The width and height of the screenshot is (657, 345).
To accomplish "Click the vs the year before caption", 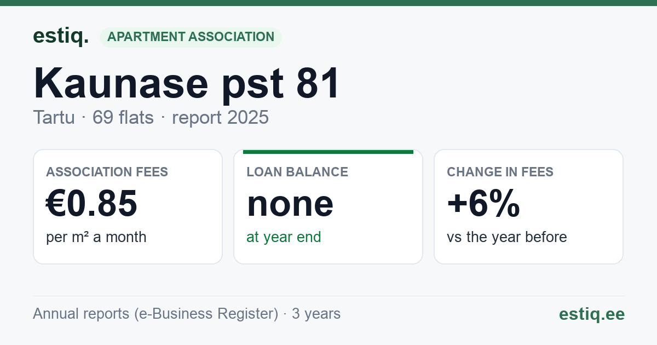I will coord(507,237).
